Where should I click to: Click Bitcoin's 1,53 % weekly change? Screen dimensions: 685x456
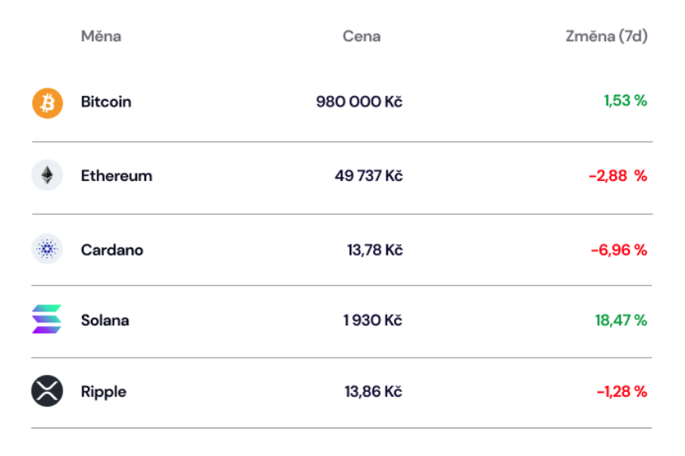pyautogui.click(x=625, y=101)
